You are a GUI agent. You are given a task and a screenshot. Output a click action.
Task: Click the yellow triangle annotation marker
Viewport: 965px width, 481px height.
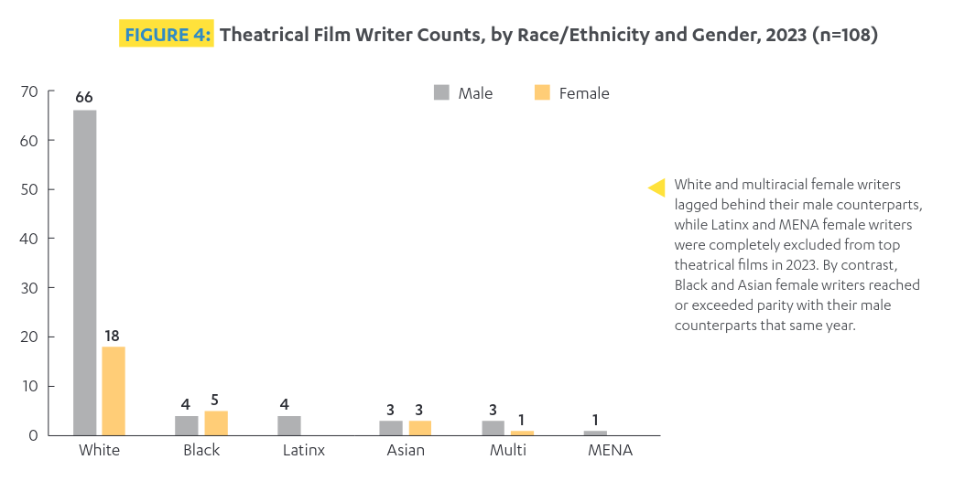(656, 187)
